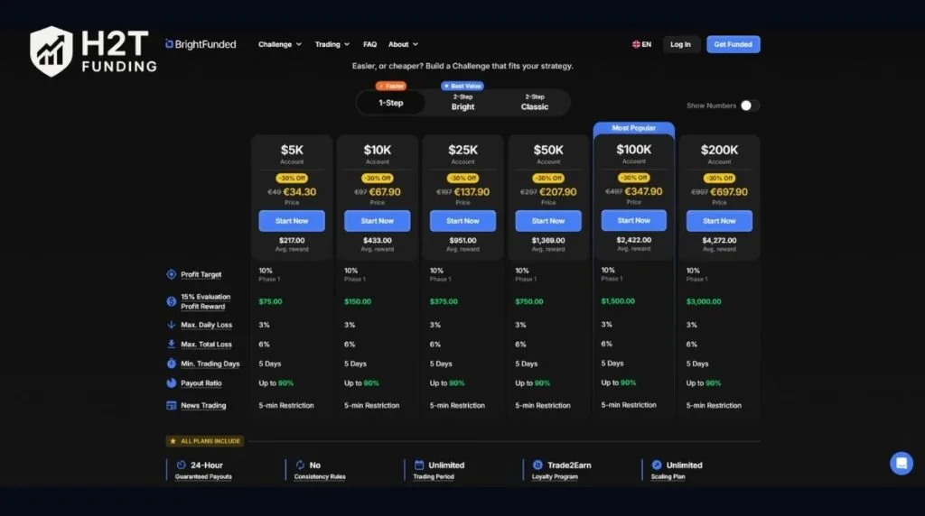Viewport: 925px width, 516px height.
Task: Click the €347.90 price
Action: [x=643, y=191]
